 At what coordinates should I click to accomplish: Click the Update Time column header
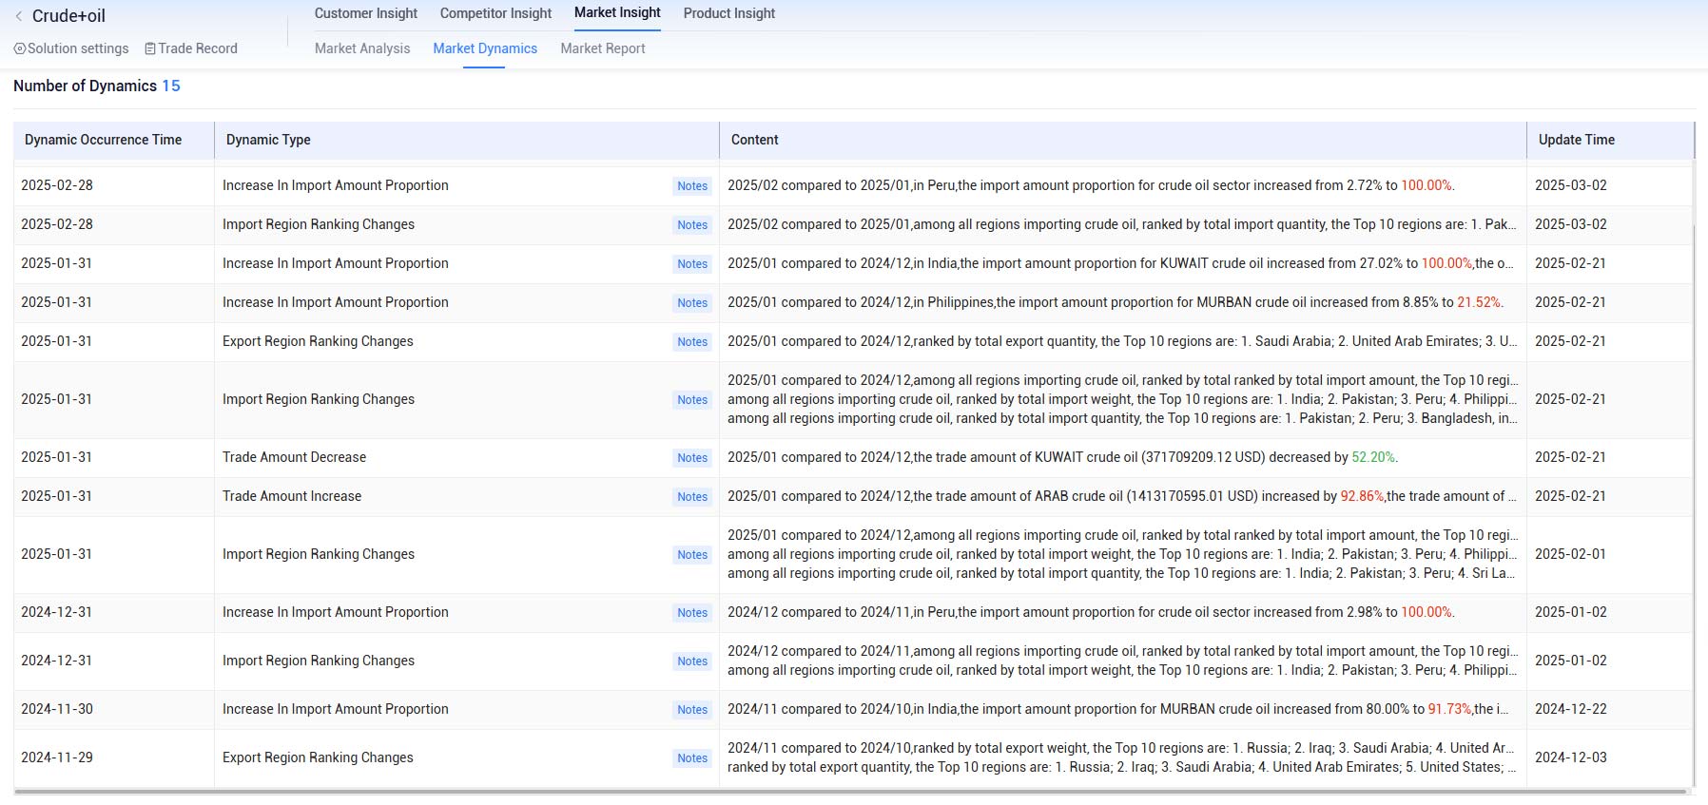1610,140
